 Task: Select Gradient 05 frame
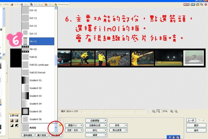38,111
